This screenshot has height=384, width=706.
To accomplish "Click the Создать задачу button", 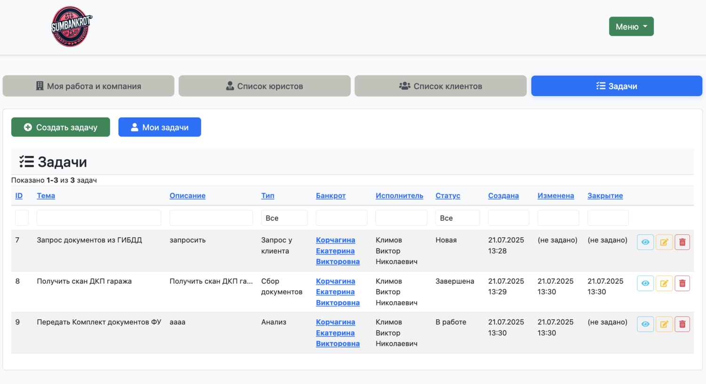I will (x=61, y=127).
